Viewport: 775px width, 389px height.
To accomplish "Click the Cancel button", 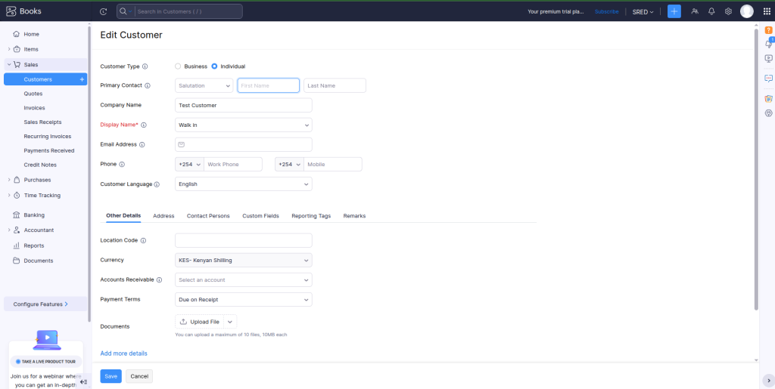I will tap(139, 376).
